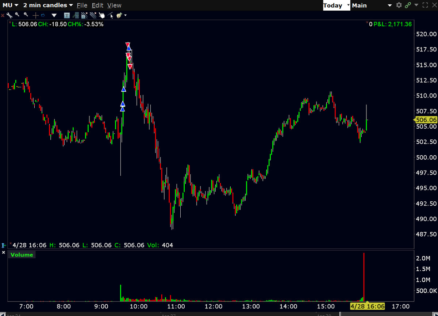Open the Edit menu
Screen dimensions: 438x316
(x=97, y=5)
